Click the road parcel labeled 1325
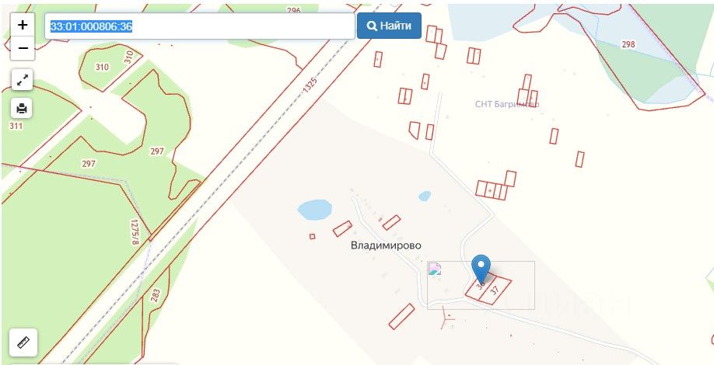The image size is (714, 365). (x=310, y=86)
